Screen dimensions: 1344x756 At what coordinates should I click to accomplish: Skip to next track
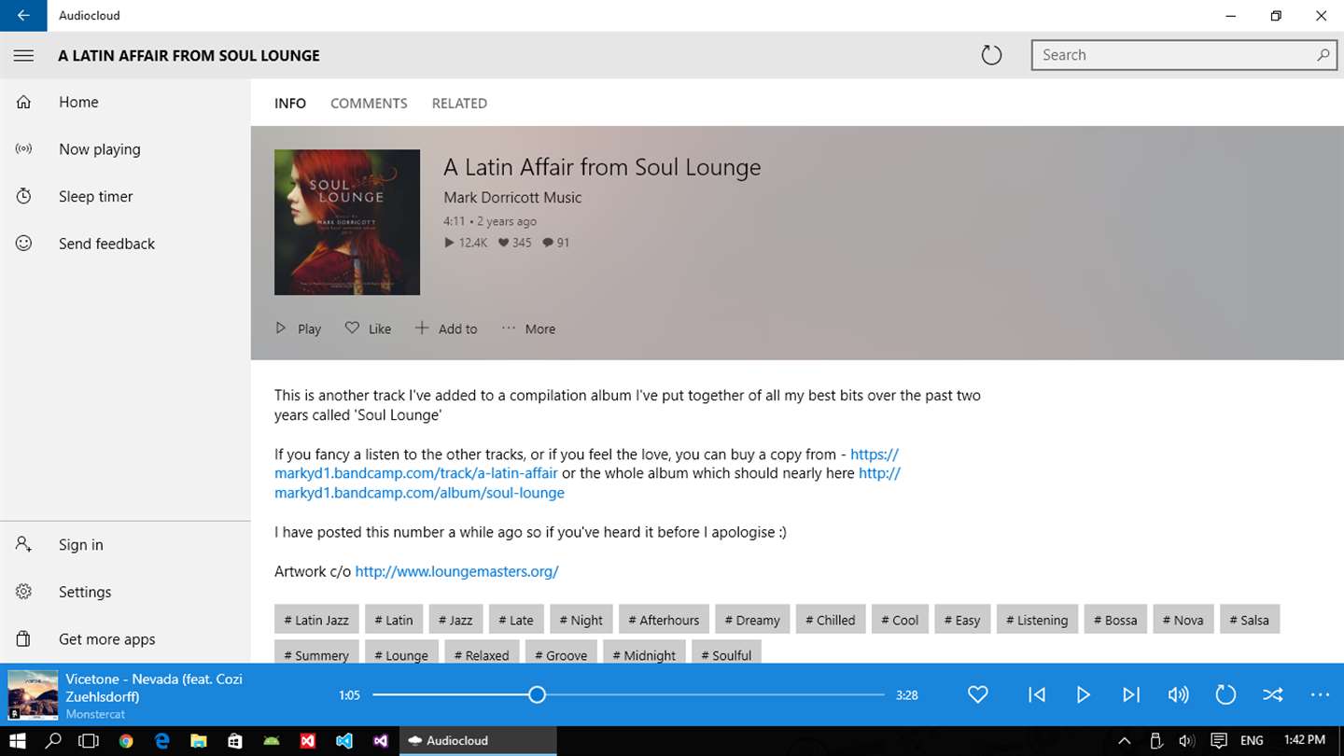coord(1131,694)
